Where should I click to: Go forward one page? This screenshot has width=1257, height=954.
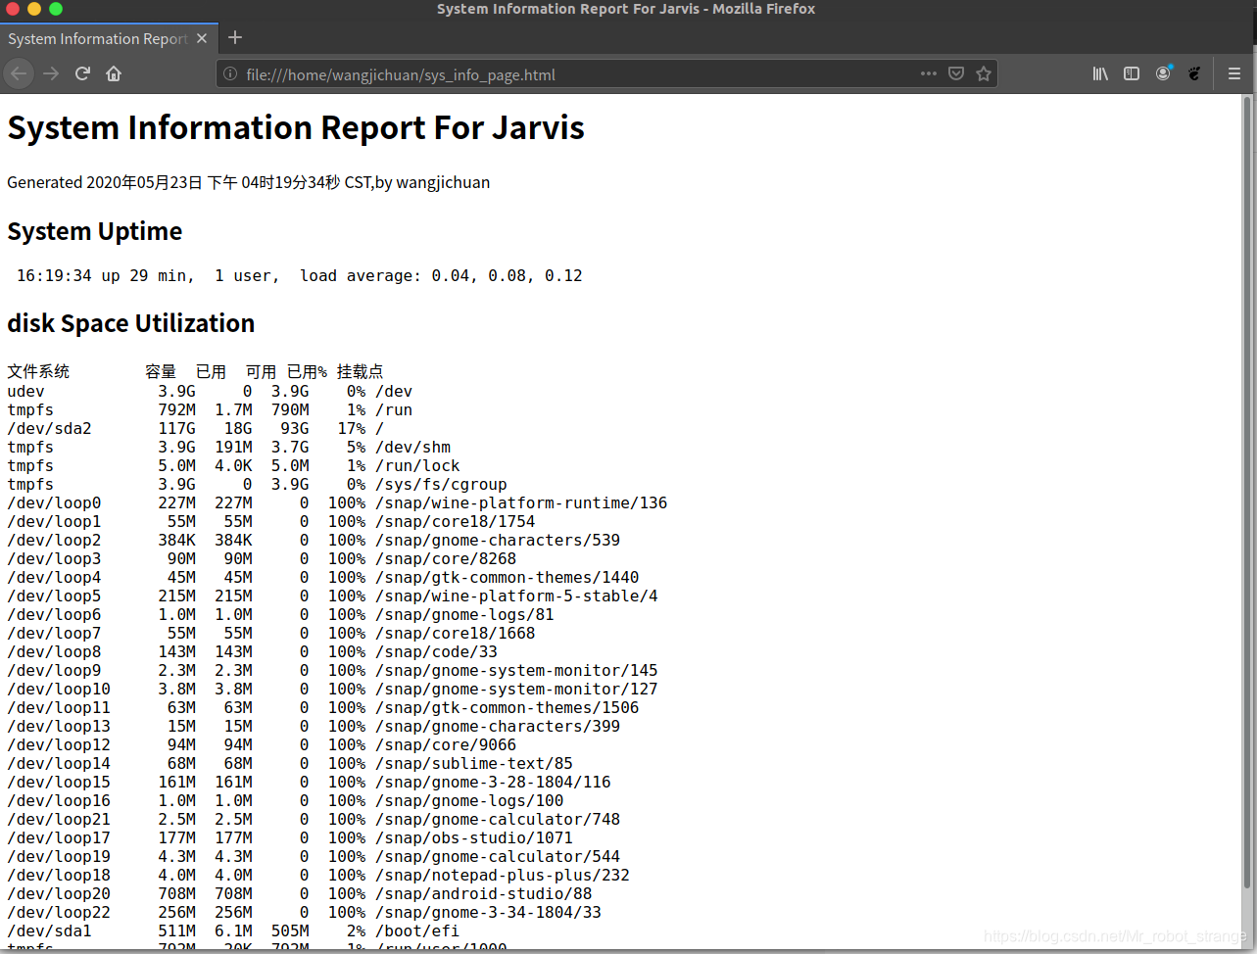[51, 73]
